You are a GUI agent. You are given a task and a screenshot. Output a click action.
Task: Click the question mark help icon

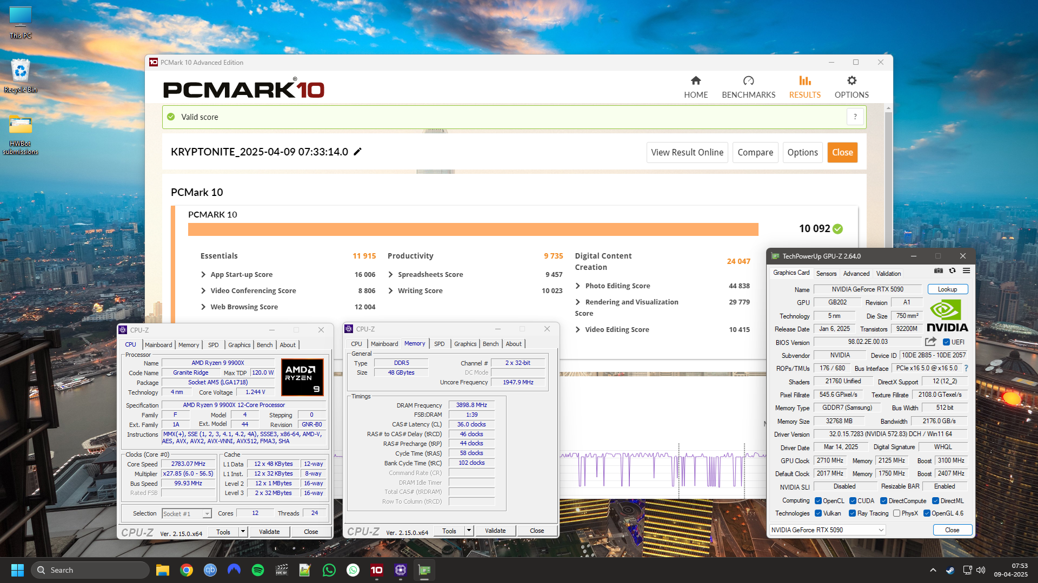(855, 117)
